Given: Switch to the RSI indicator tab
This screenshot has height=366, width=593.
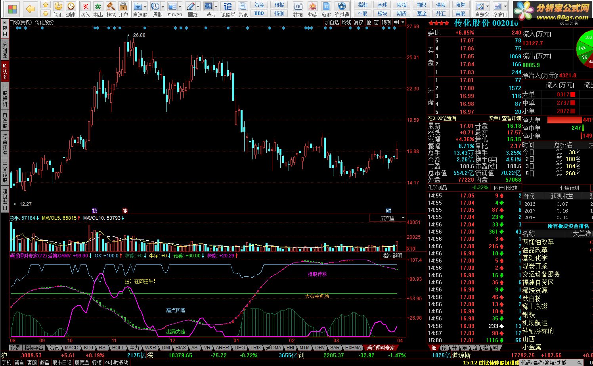Looking at the screenshot, I should [103, 347].
